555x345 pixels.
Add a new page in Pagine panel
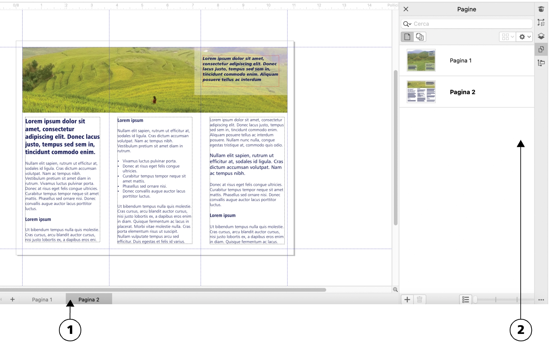[x=407, y=300]
